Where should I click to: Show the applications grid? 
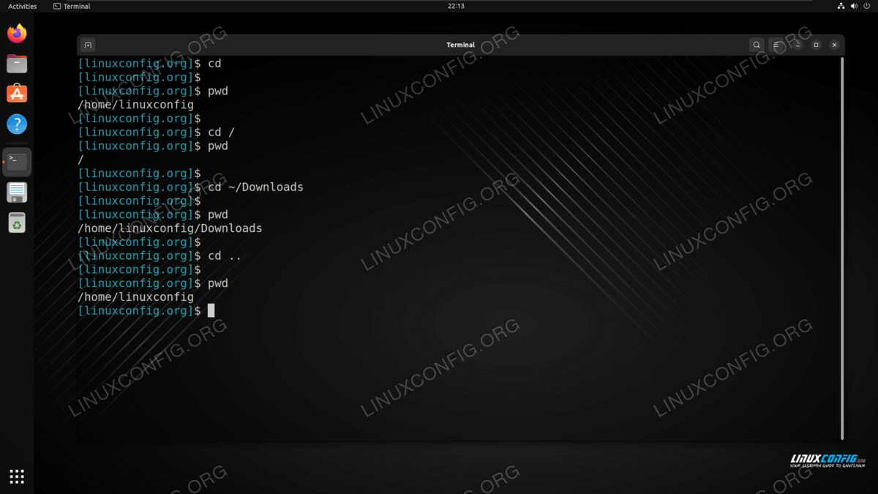click(x=17, y=476)
